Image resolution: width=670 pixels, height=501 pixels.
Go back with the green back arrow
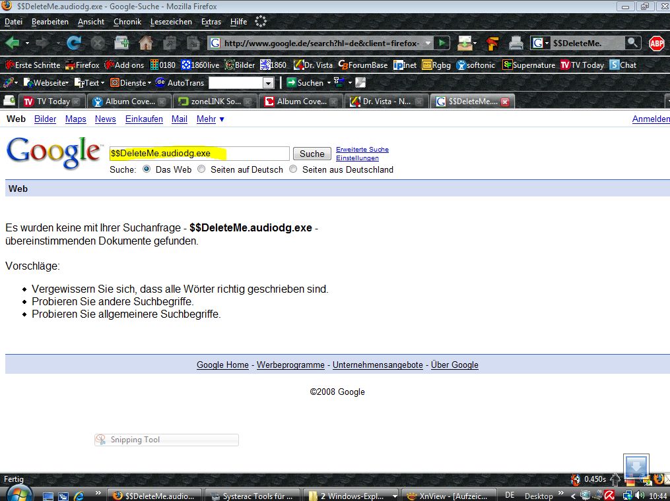point(13,43)
